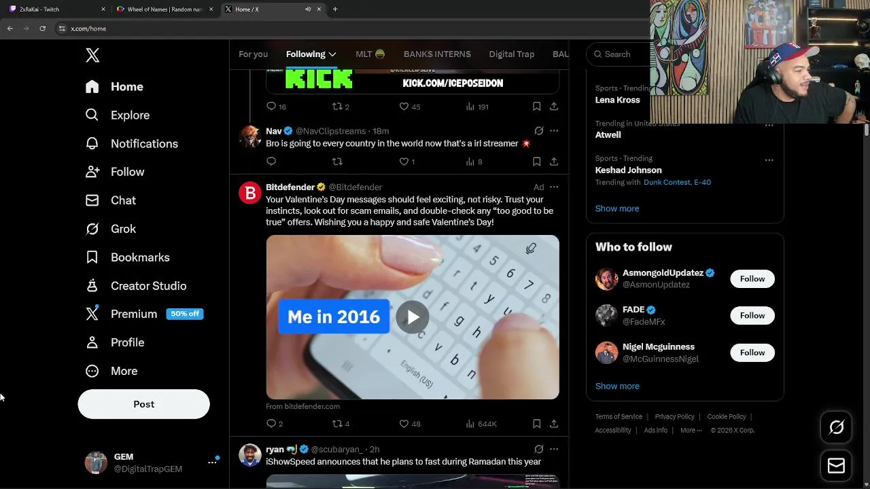Image resolution: width=870 pixels, height=489 pixels.
Task: Repost the Kick post with 2 reposts
Action: point(341,107)
